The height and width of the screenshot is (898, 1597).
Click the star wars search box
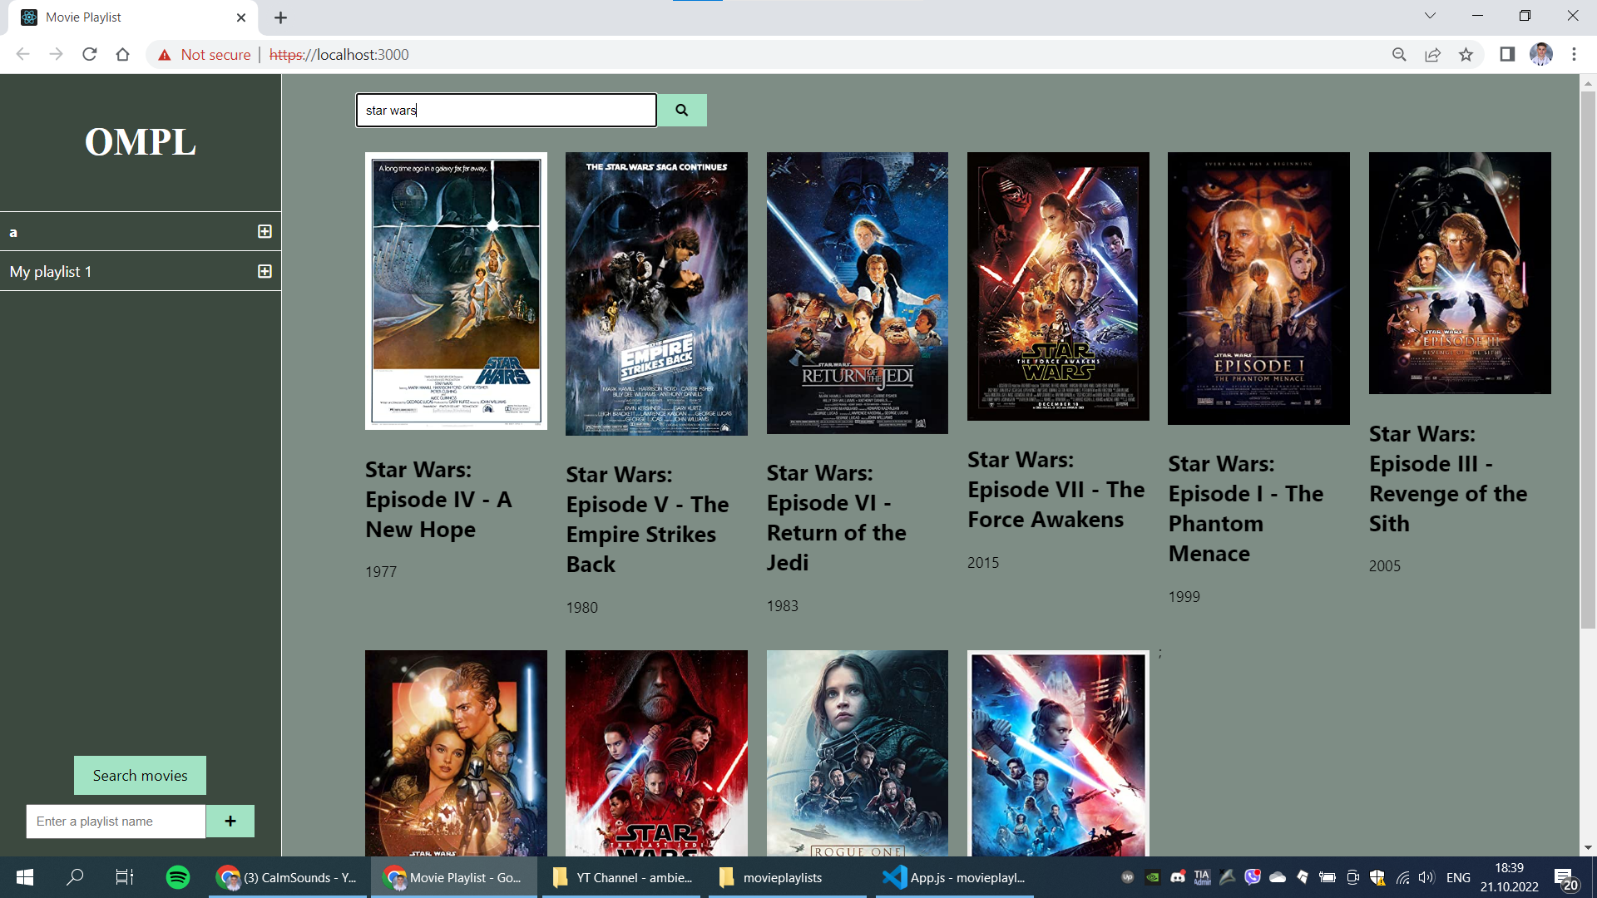(x=506, y=110)
